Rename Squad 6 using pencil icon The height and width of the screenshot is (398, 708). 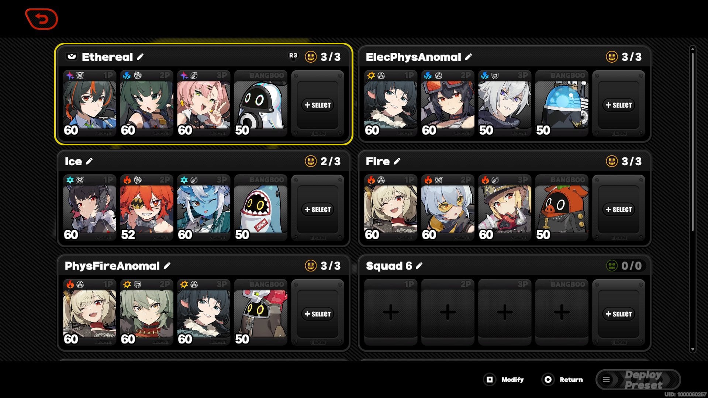click(x=419, y=266)
